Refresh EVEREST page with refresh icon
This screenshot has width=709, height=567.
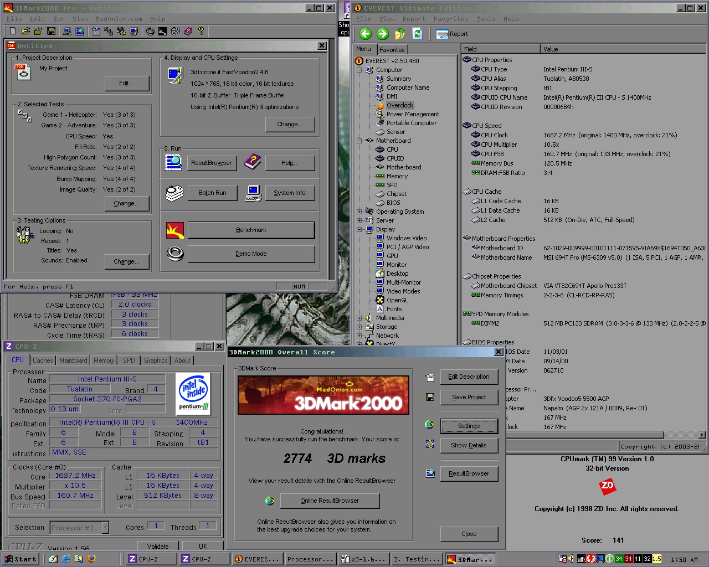417,34
